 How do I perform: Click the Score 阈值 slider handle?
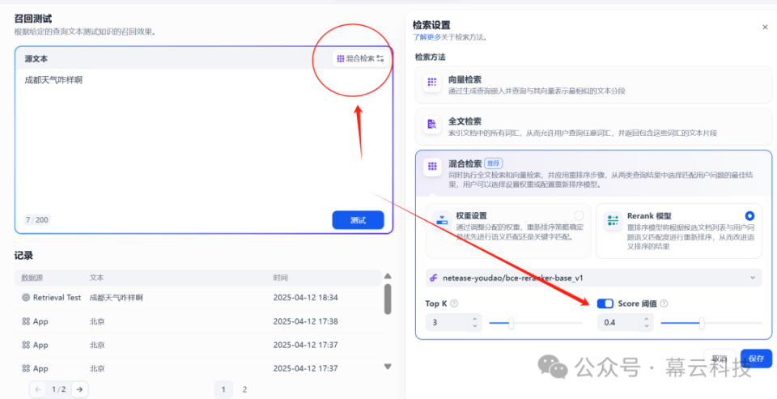tap(702, 323)
